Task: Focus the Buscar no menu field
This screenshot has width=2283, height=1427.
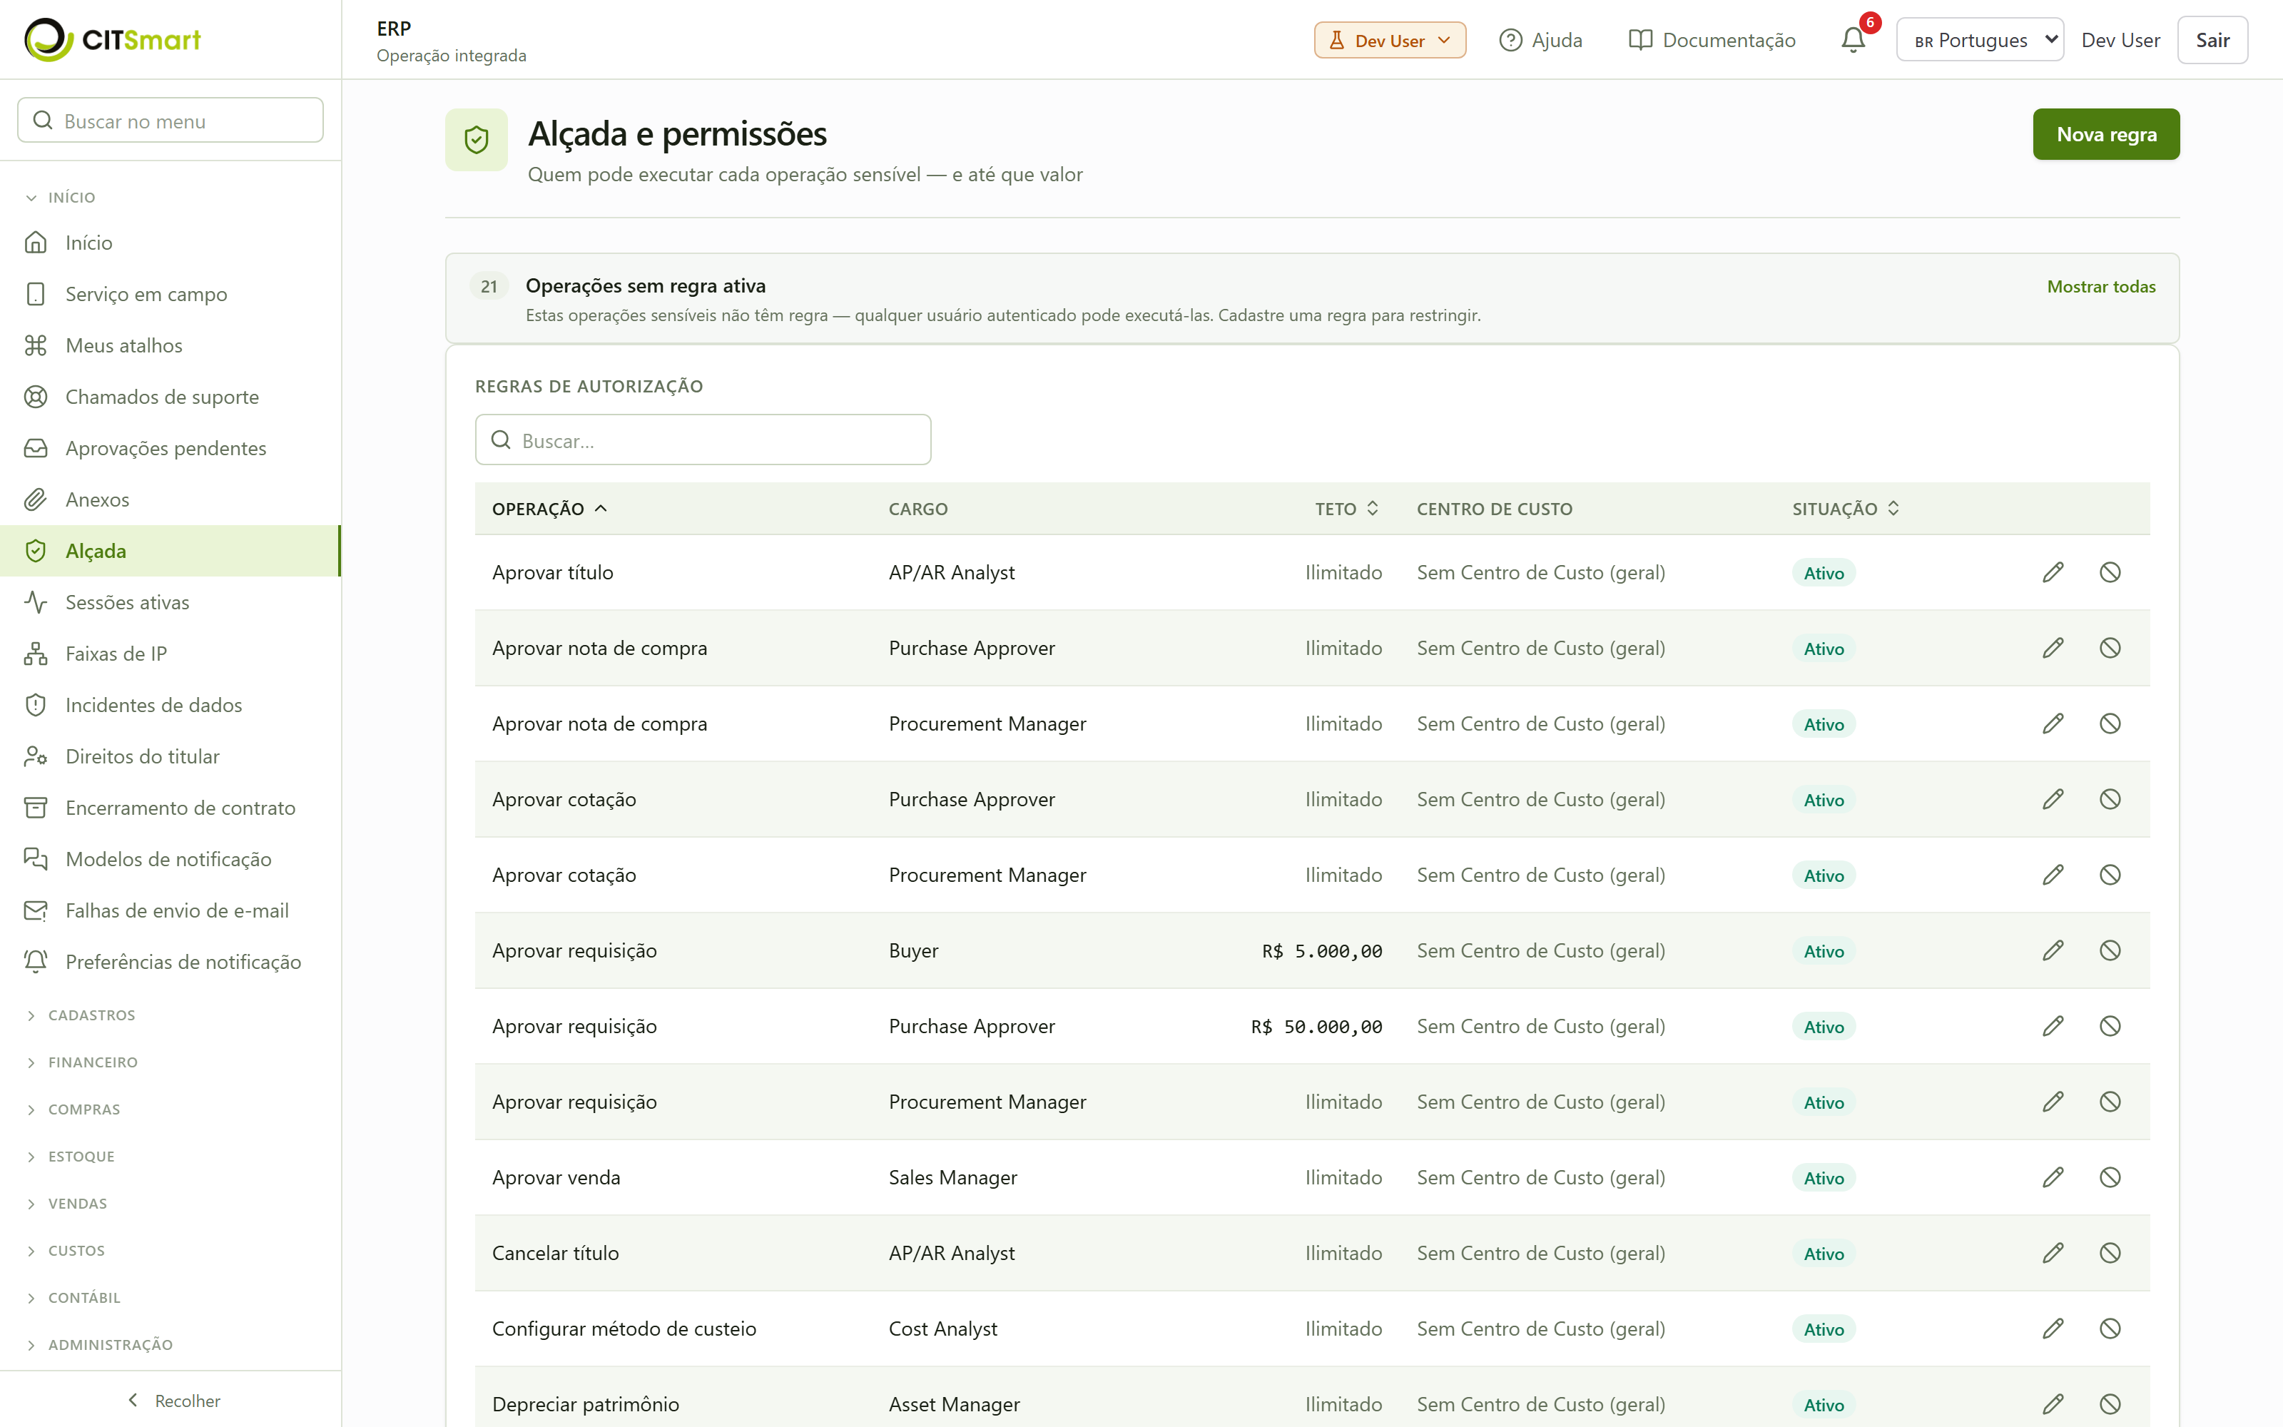Action: (170, 120)
